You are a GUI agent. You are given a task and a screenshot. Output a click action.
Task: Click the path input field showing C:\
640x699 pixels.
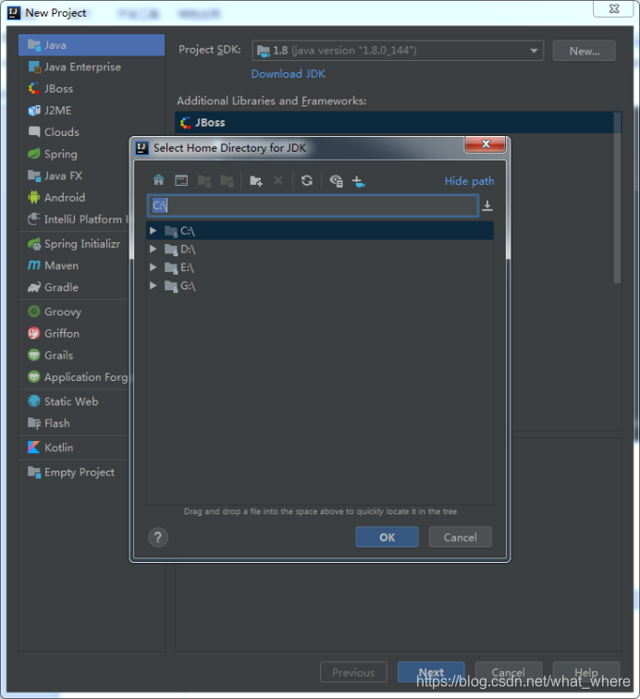pyautogui.click(x=314, y=205)
